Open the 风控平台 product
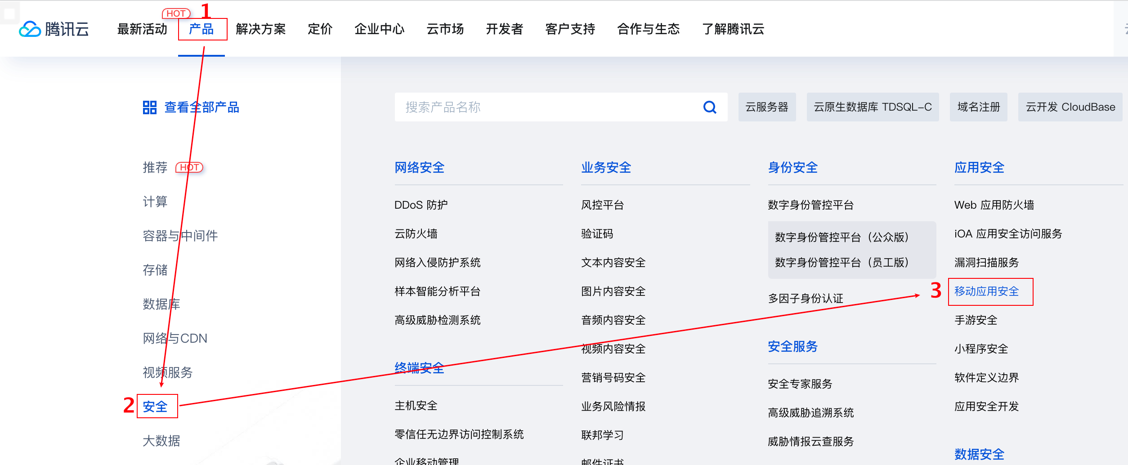1128x465 pixels. [603, 205]
